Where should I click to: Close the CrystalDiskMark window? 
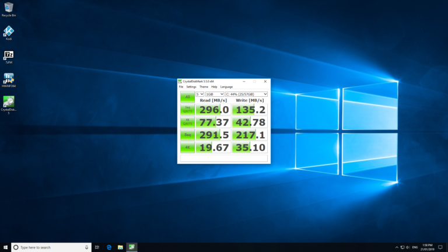point(265,82)
